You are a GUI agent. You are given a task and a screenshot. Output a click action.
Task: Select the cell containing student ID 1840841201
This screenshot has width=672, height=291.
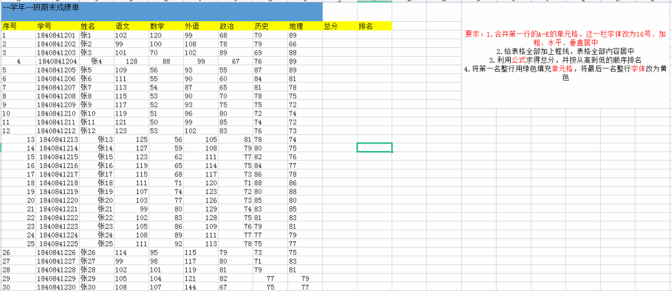click(57, 35)
